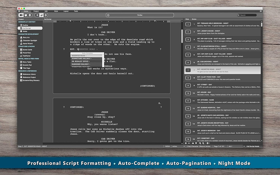Open the settings gear in the scene panel

coord(208,143)
